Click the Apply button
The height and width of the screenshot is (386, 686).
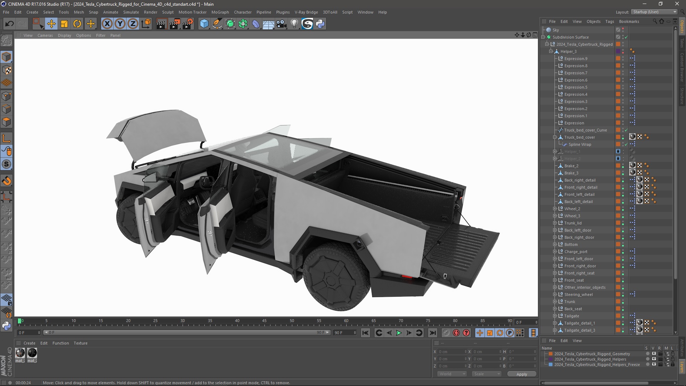tap(522, 374)
